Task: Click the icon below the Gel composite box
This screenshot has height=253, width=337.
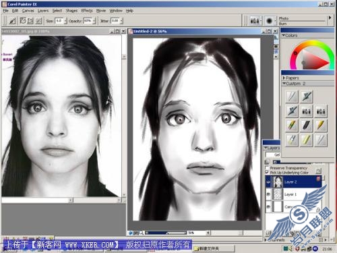Action: 267,162
